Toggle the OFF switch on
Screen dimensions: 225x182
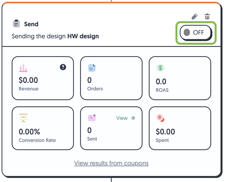pyautogui.click(x=196, y=33)
